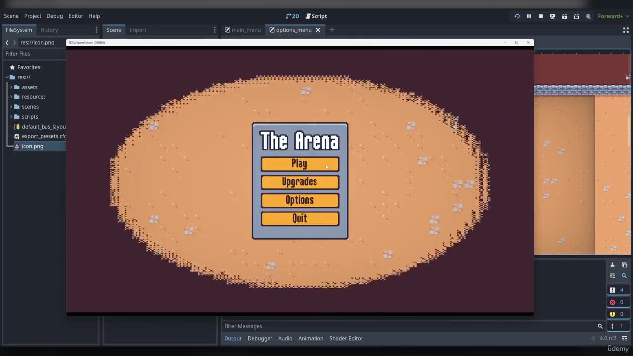The width and height of the screenshot is (633, 356).
Task: Select the History dock tab
Action: pos(49,30)
